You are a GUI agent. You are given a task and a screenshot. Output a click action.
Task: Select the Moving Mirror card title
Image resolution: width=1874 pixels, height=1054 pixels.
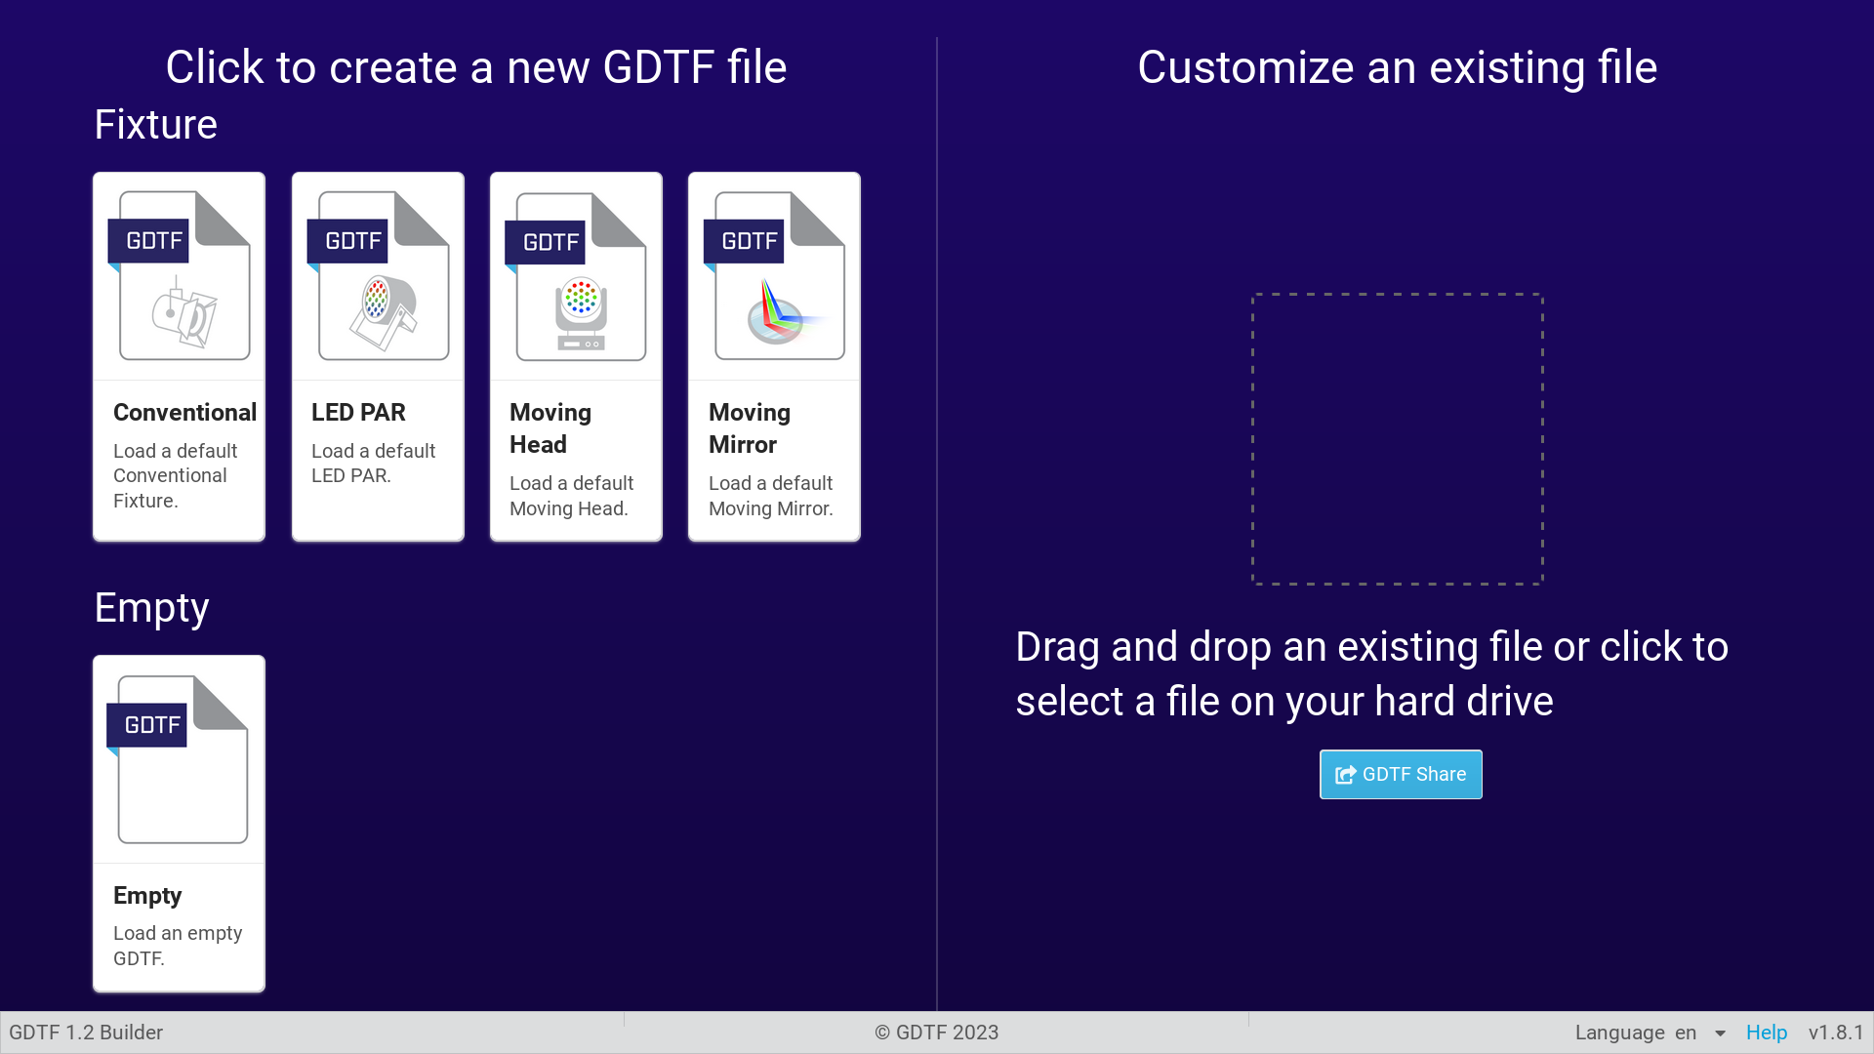click(750, 428)
